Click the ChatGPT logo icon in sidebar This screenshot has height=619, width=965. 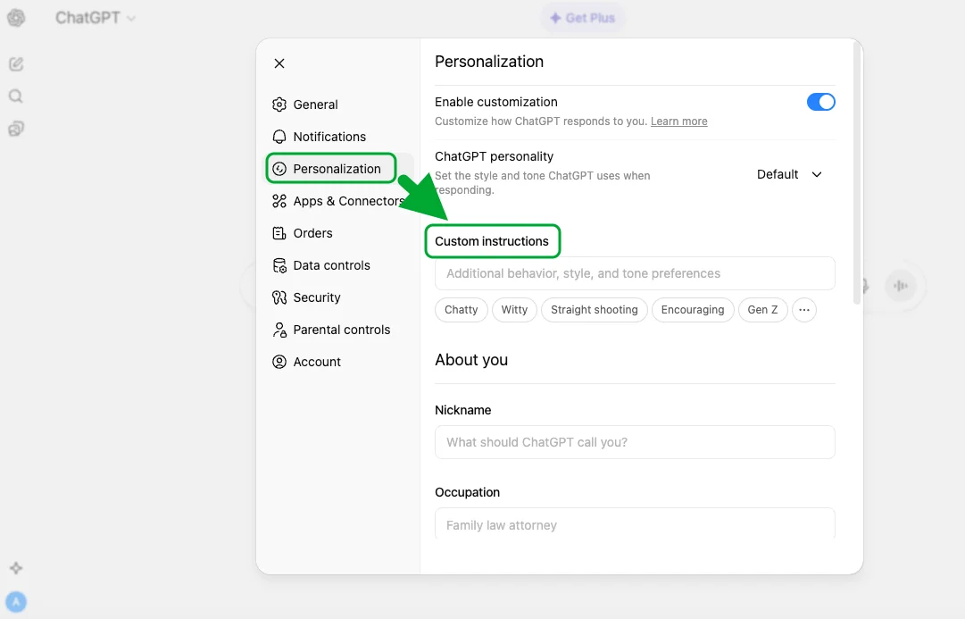(15, 18)
